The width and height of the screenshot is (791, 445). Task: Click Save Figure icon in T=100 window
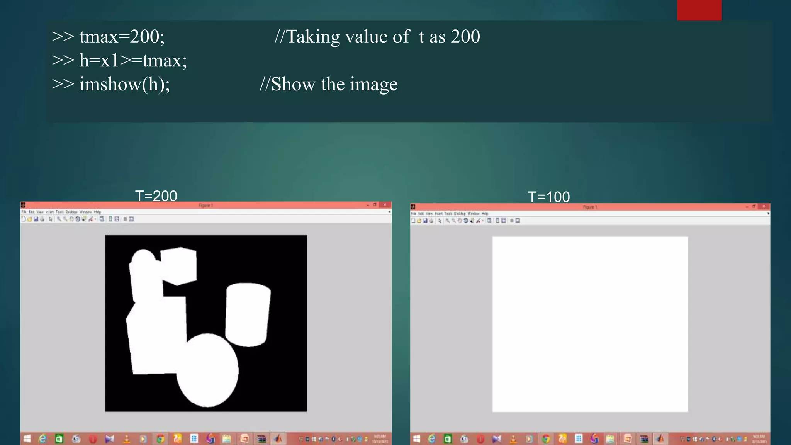425,221
